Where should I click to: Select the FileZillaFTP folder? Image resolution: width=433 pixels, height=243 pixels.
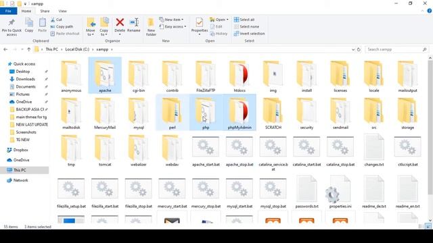[x=206, y=76]
